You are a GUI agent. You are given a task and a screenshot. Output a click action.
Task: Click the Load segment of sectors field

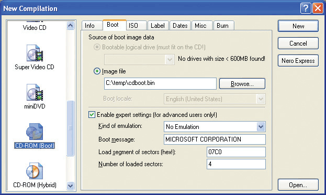236,152
